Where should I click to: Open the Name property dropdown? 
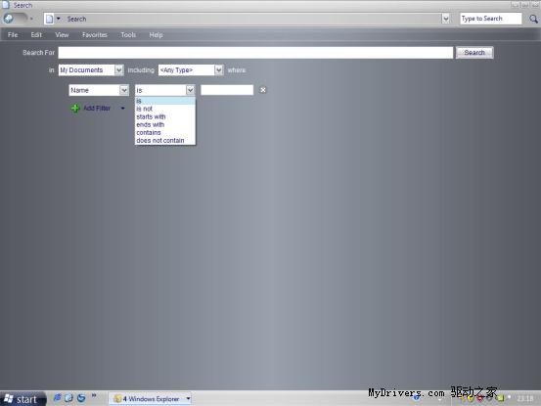pyautogui.click(x=124, y=90)
